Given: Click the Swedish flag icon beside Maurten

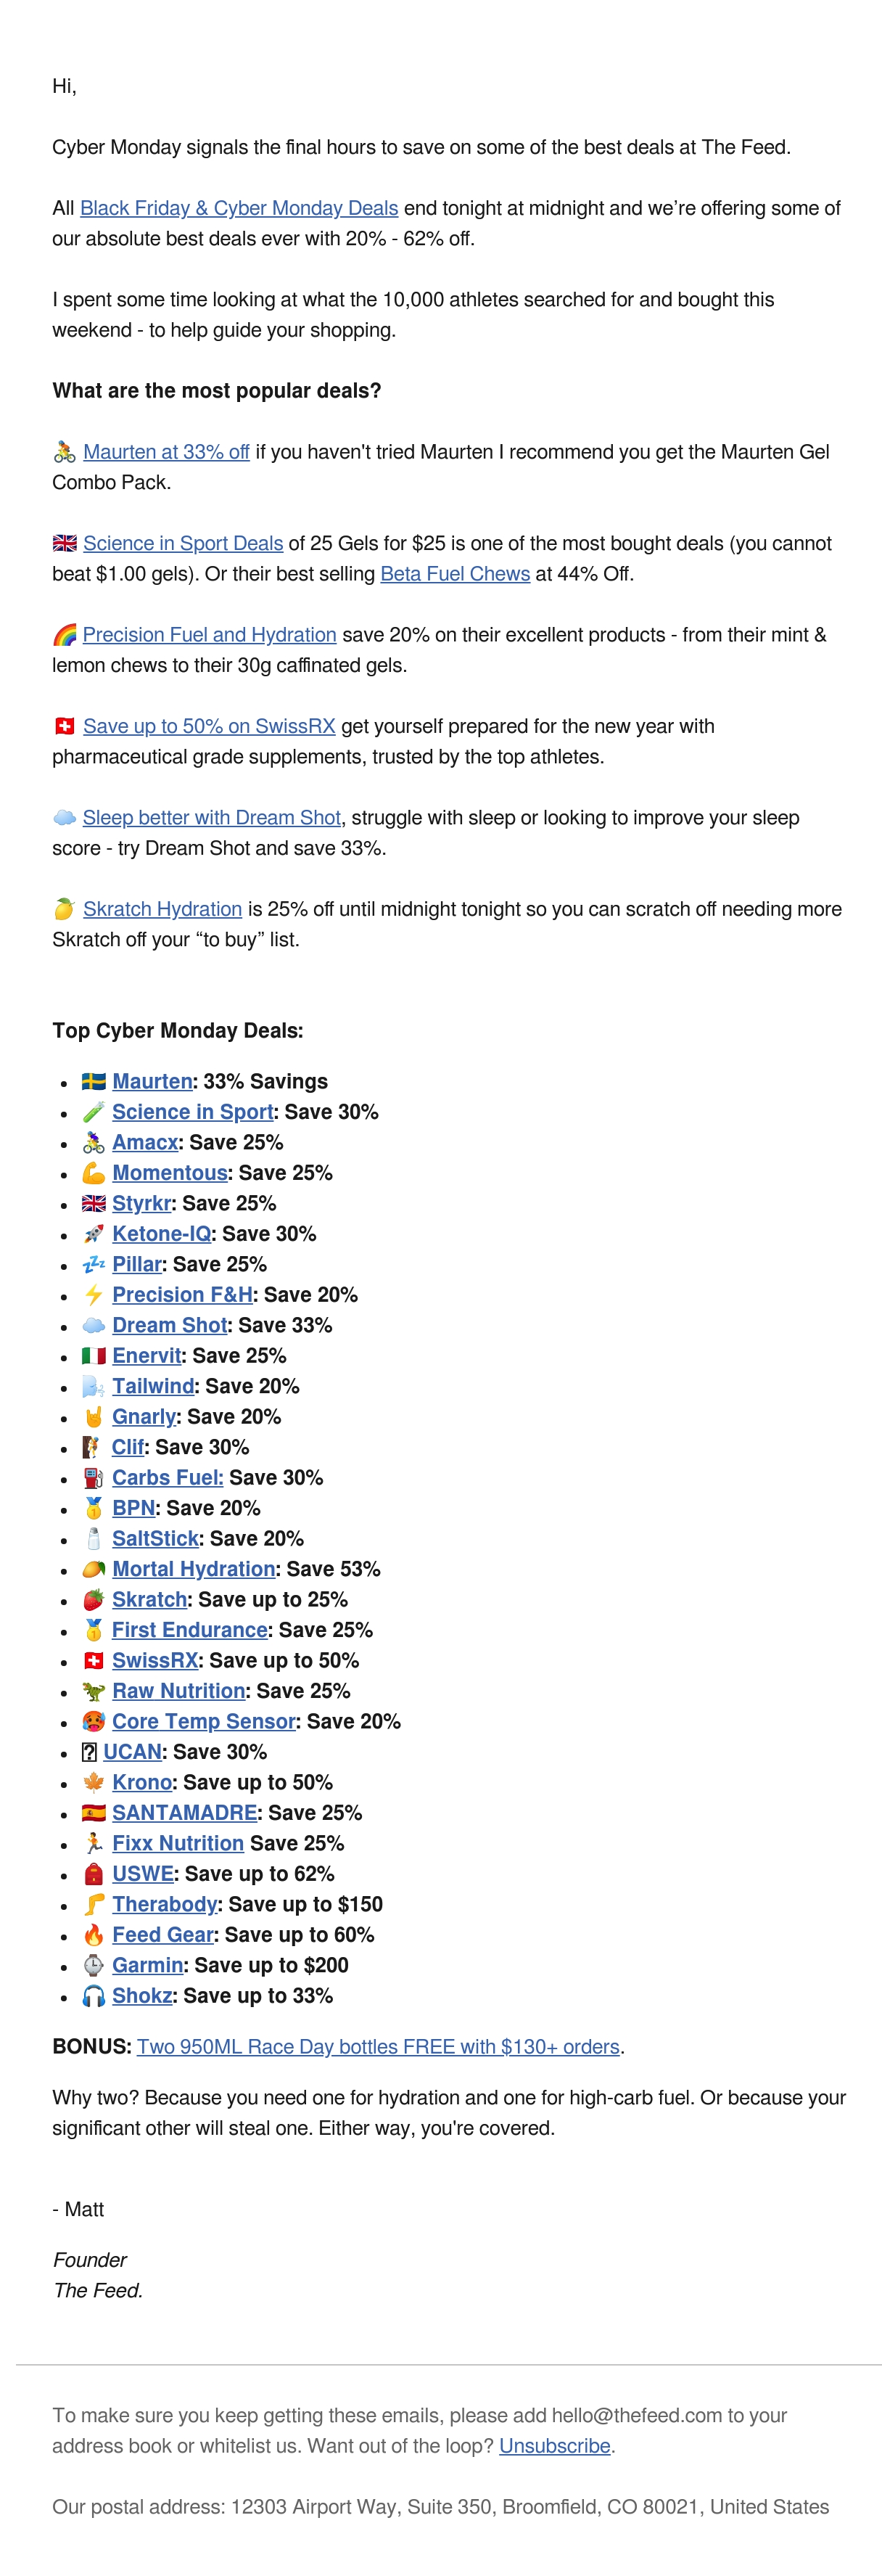Looking at the screenshot, I should click(94, 1082).
